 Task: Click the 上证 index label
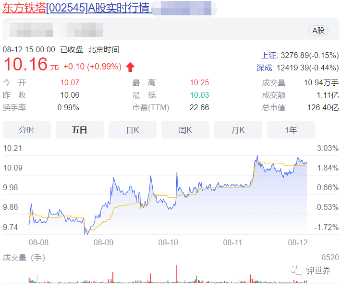click(269, 55)
